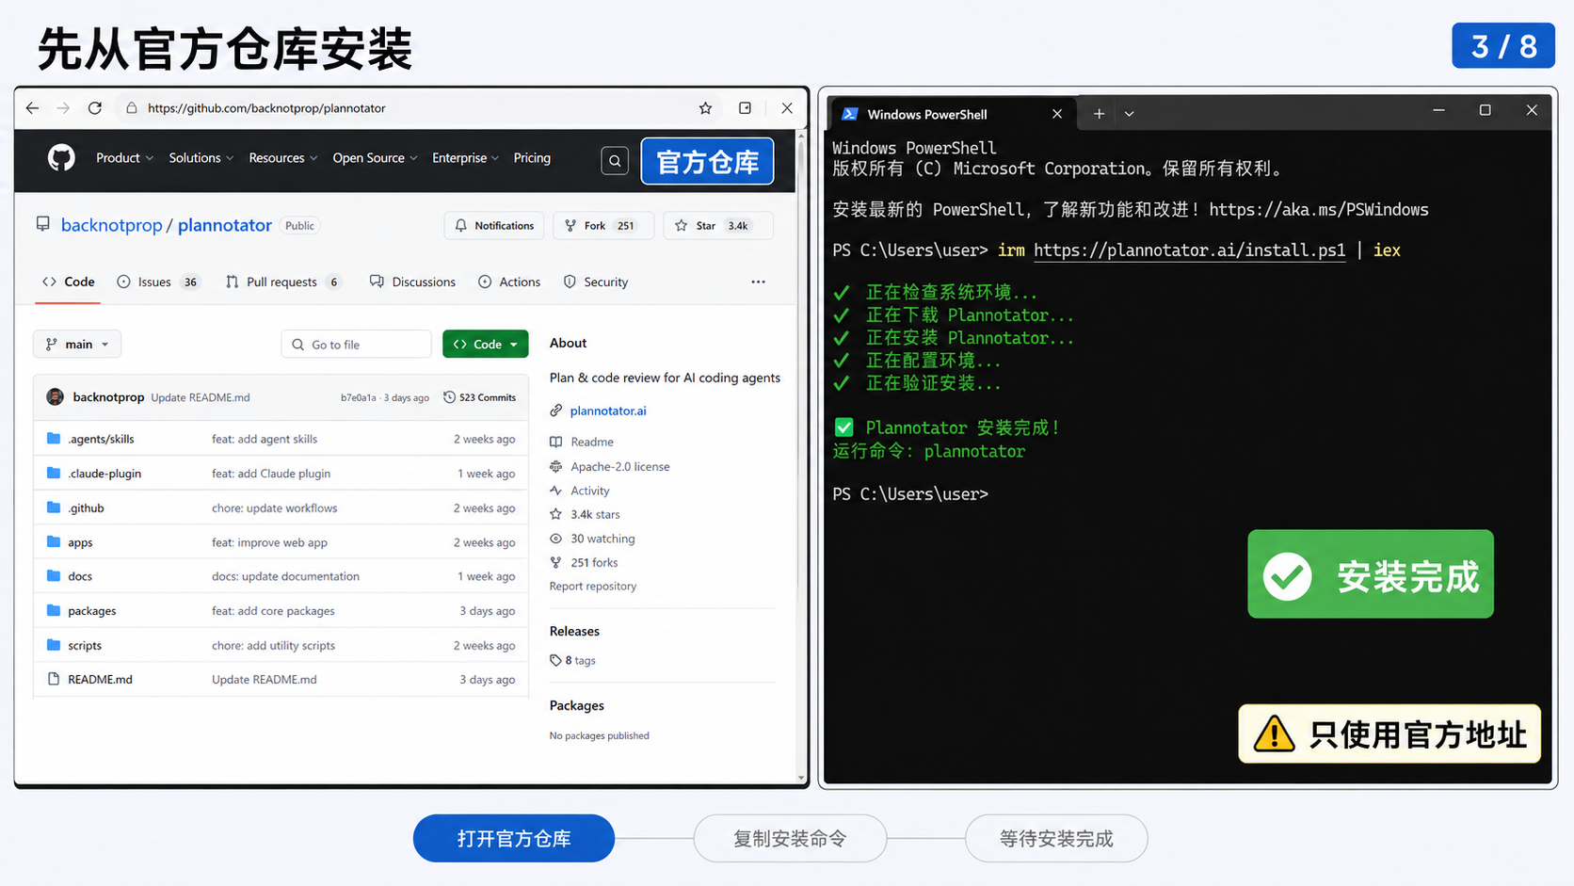Open the Enterprise dropdown
This screenshot has width=1574, height=886.
[465, 158]
